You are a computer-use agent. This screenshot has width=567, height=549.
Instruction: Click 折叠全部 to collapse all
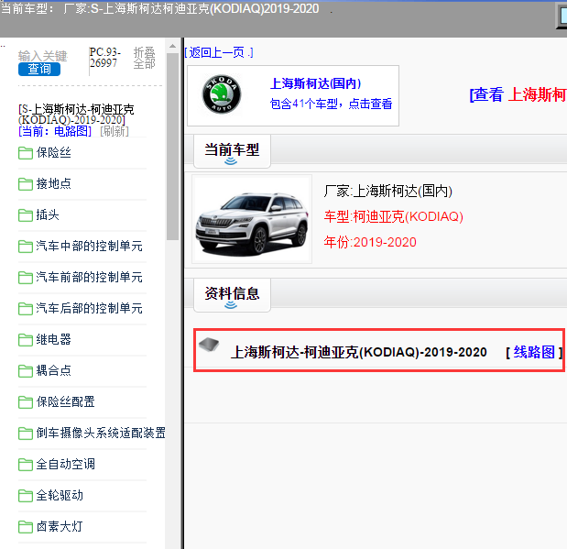pos(145,58)
